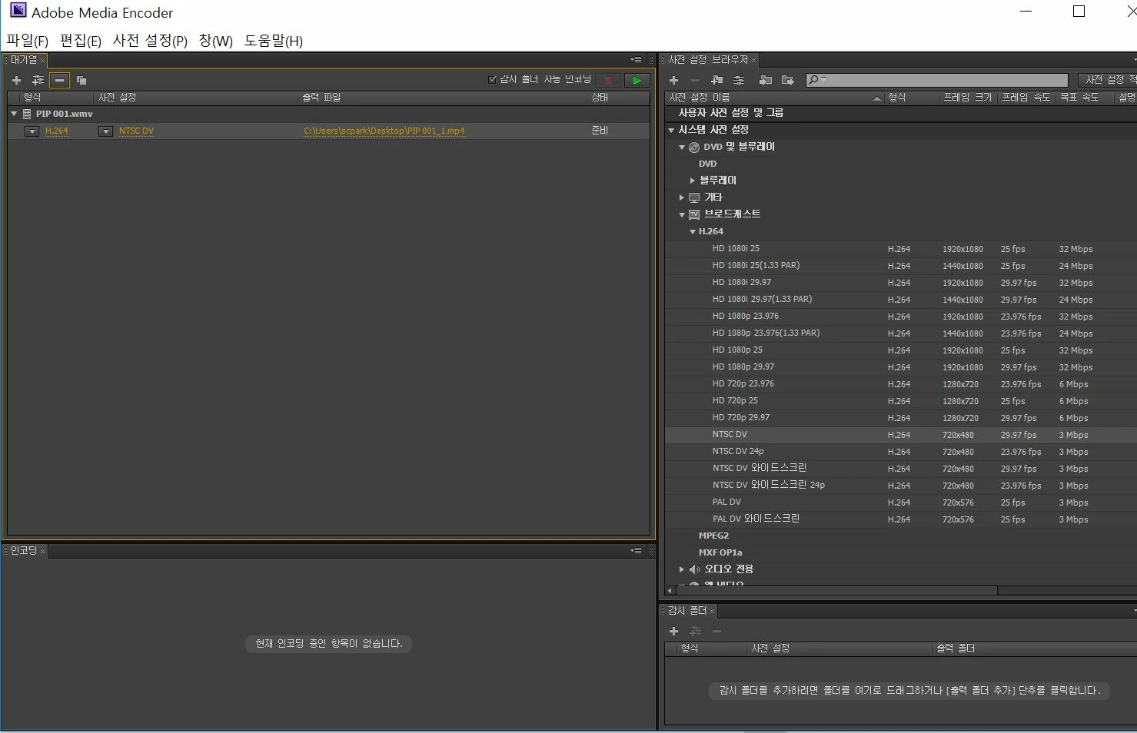Image resolution: width=1137 pixels, height=733 pixels.
Task: Collapse the 브로드캐스트 category
Action: click(681, 214)
